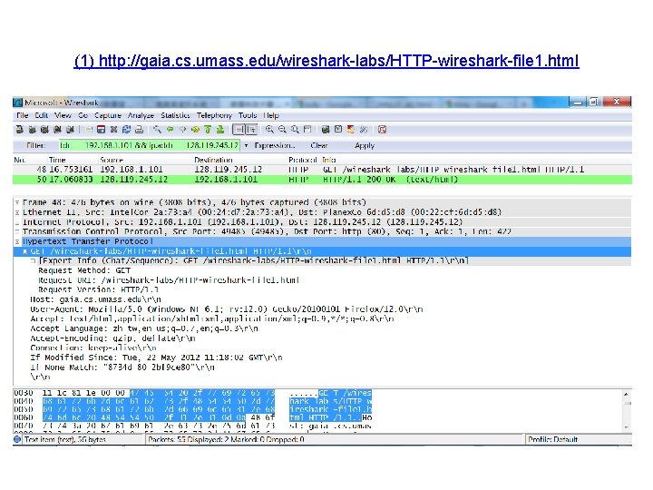Image resolution: width=653 pixels, height=490 pixels.
Task: Open coloring rules icon
Action: coord(351,130)
